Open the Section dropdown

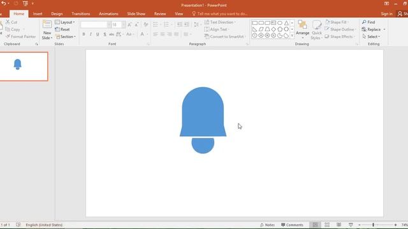tap(65, 37)
